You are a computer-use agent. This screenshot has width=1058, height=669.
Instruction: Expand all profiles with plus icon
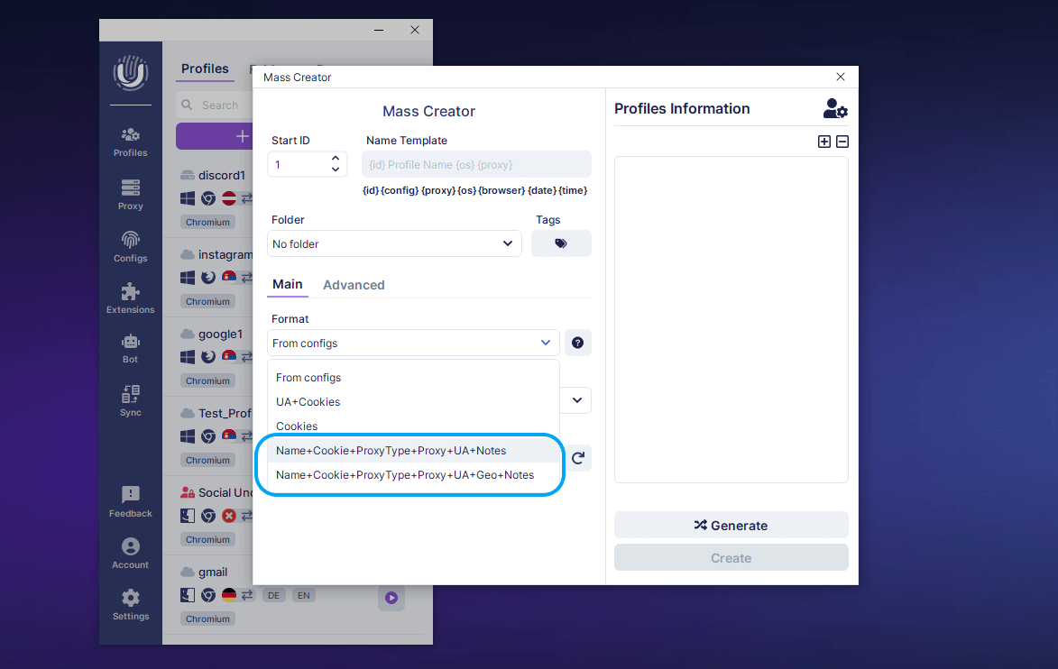pyautogui.click(x=823, y=142)
